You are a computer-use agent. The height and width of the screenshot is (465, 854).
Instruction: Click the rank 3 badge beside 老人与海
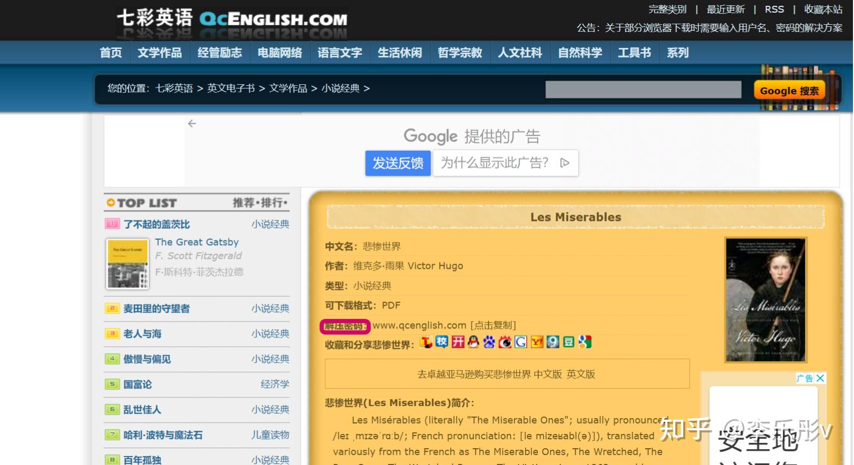(112, 334)
